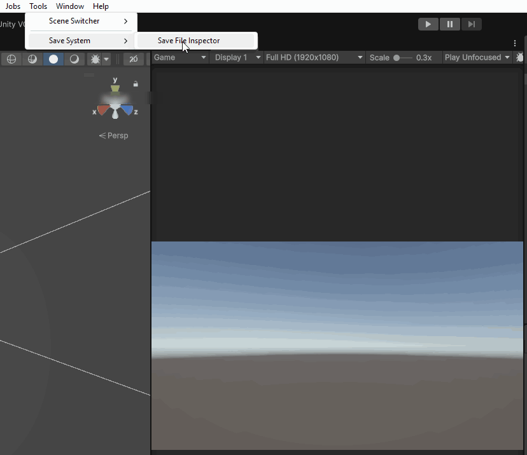Viewport: 527px width, 455px height.
Task: Select unlit draw mode crescent icon
Action: [x=74, y=59]
